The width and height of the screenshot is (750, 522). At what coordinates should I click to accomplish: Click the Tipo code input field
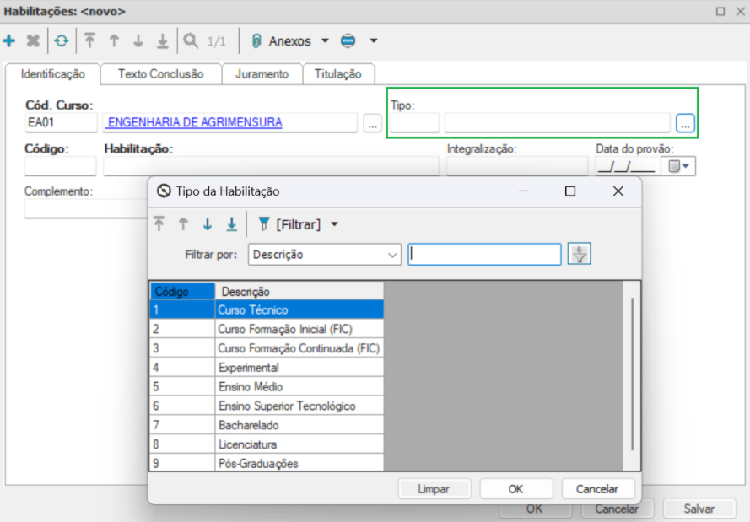(x=414, y=123)
